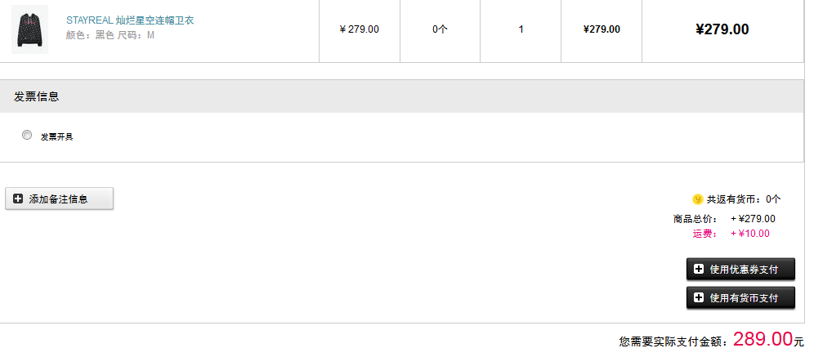Click the plus icon on 使用优惠券支付
This screenshot has width=814, height=357.
[699, 269]
